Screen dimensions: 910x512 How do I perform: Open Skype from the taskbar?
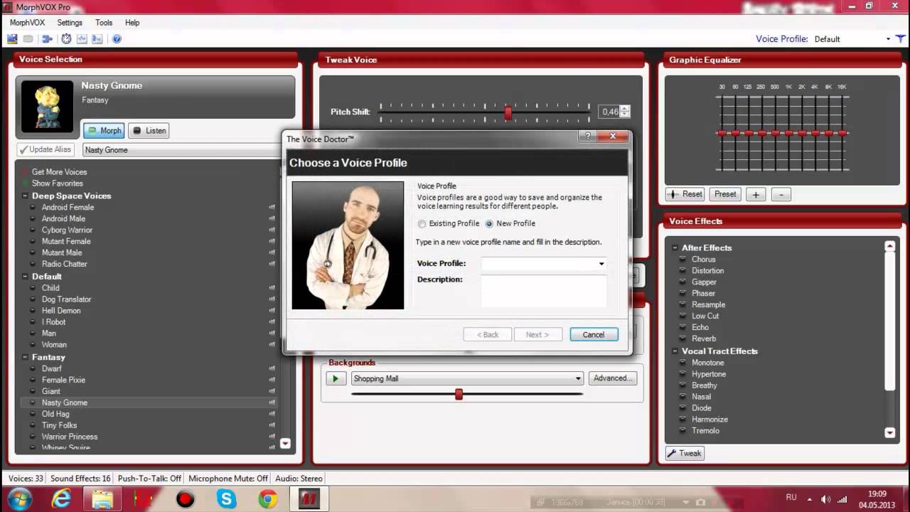click(x=227, y=499)
